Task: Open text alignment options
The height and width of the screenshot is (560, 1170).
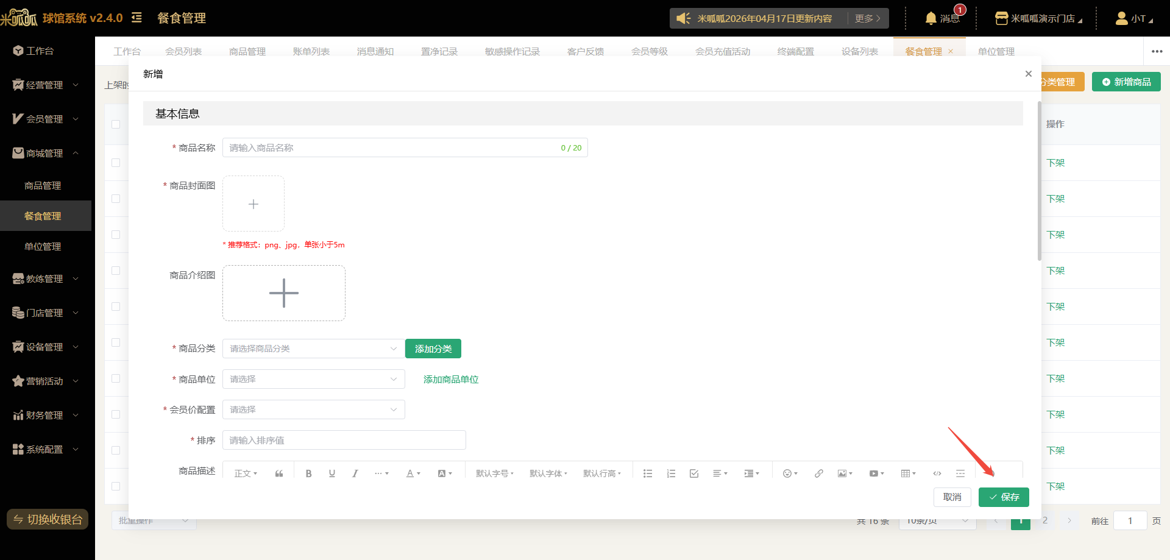Action: click(720, 473)
